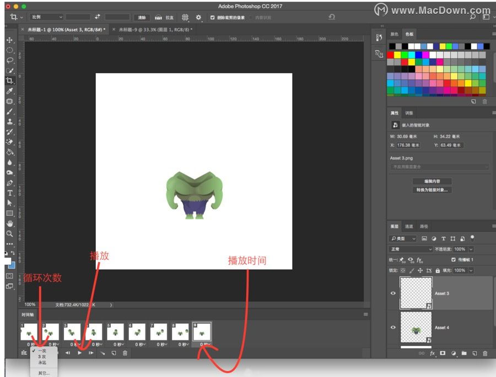
Task: Open layer blend mode dropdown
Action: point(411,249)
